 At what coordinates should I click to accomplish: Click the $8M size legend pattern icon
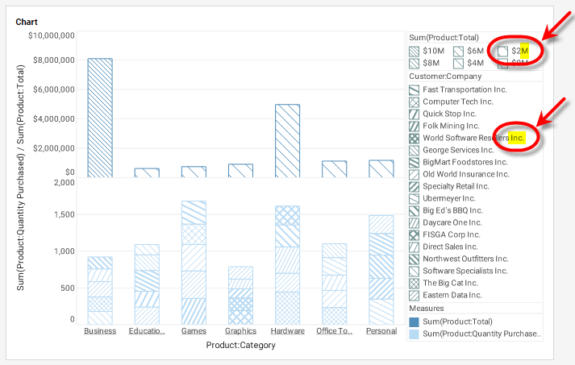[414, 63]
